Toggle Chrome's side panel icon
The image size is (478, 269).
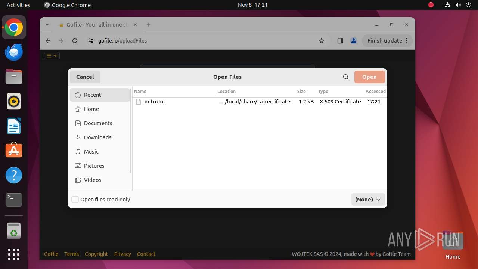coord(340,41)
